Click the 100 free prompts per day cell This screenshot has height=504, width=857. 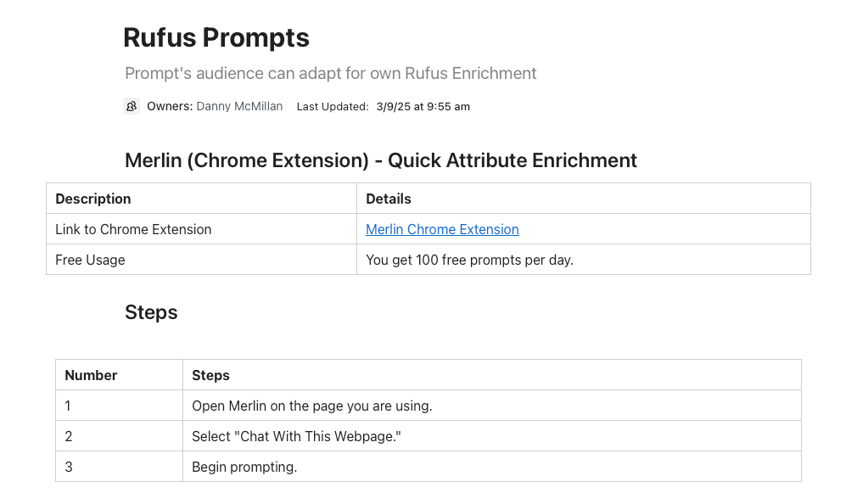[x=469, y=260]
